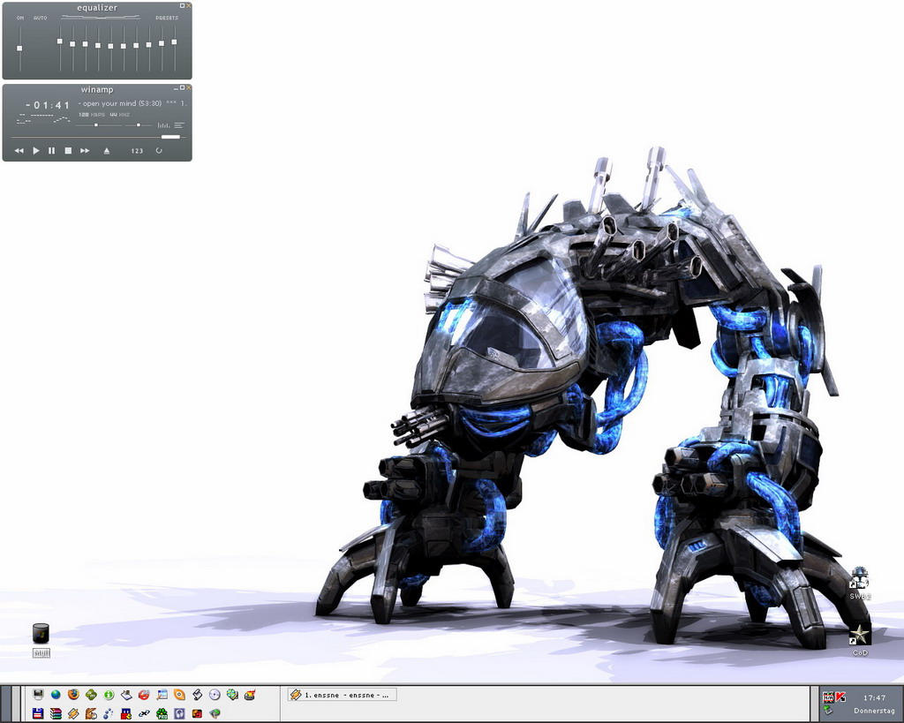This screenshot has width=904, height=723.
Task: Click the orange eye quick launch icon
Action: click(x=179, y=695)
